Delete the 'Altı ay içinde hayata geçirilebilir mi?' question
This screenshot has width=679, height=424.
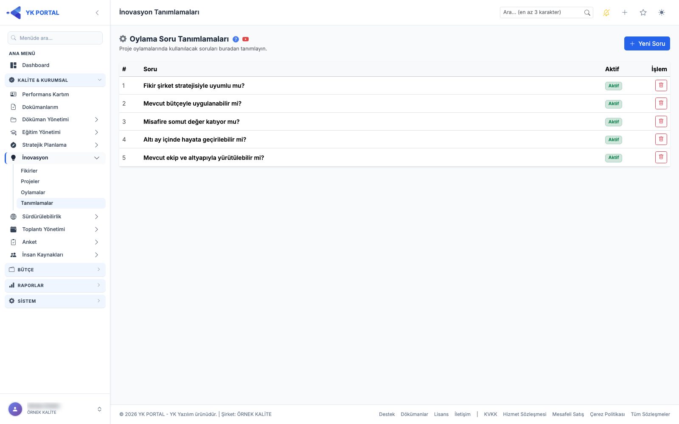point(661,139)
